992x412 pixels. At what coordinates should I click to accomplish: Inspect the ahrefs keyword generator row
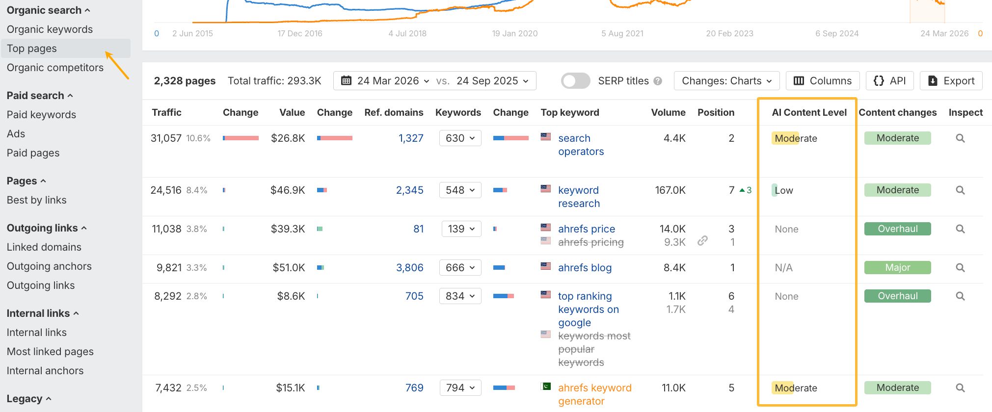pos(960,388)
